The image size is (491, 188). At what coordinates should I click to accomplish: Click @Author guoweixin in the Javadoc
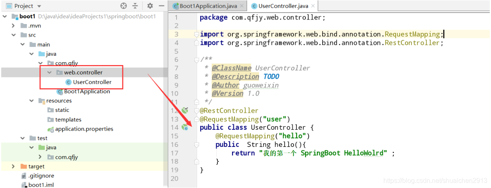click(x=245, y=85)
